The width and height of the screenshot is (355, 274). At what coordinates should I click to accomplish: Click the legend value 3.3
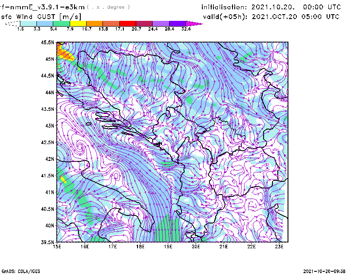[37, 29]
